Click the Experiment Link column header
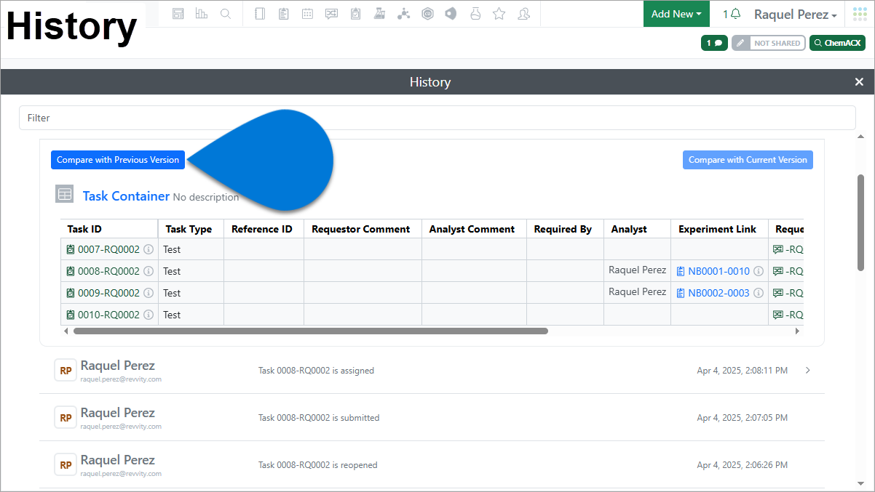Screen dimensions: 875x492 (719, 229)
